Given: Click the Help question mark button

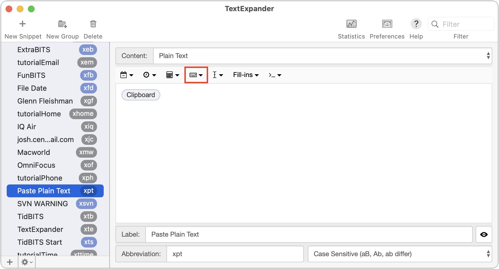Looking at the screenshot, I should (416, 24).
